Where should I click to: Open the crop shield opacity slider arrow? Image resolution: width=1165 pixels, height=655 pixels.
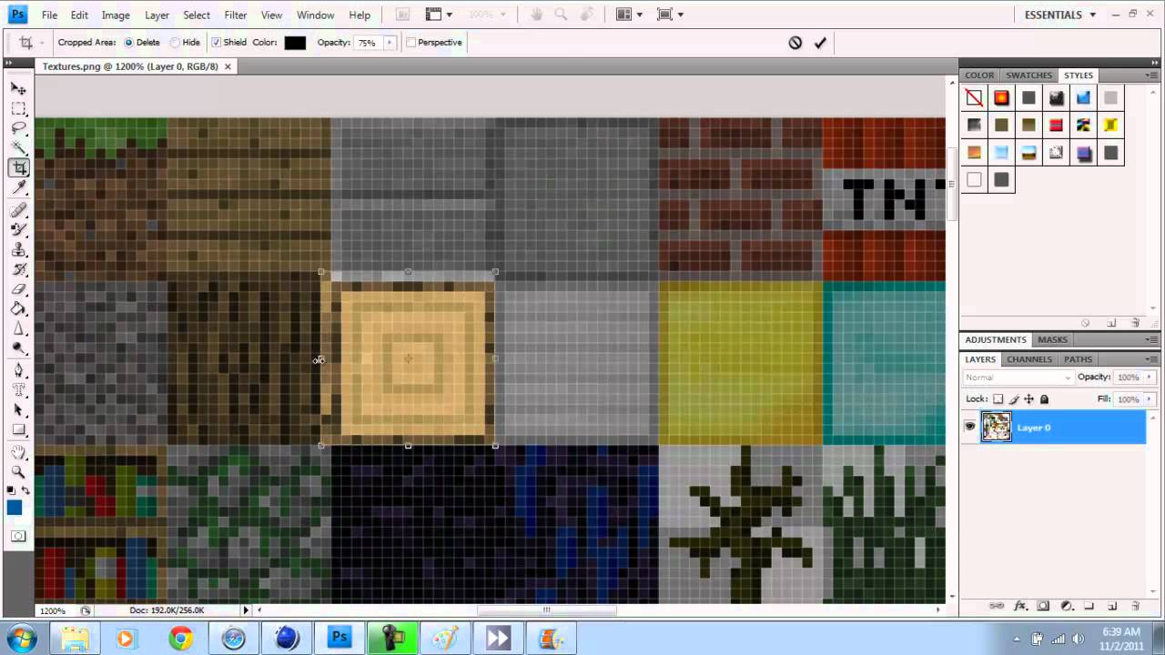(x=390, y=43)
